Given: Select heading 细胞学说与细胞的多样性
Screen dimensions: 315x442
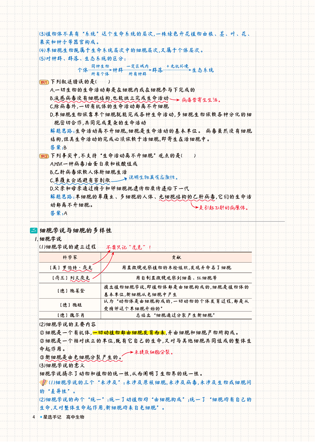Looking at the screenshot, I should click(x=76, y=230).
